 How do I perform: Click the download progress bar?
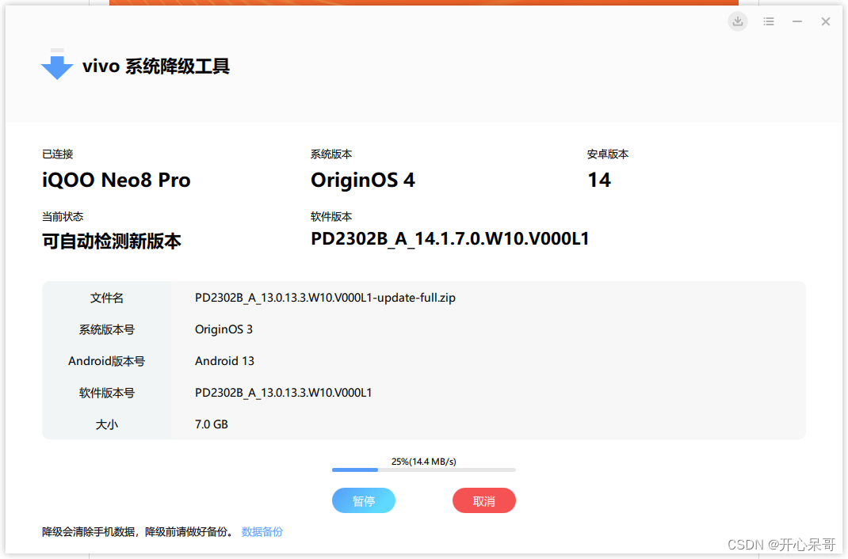coord(423,470)
